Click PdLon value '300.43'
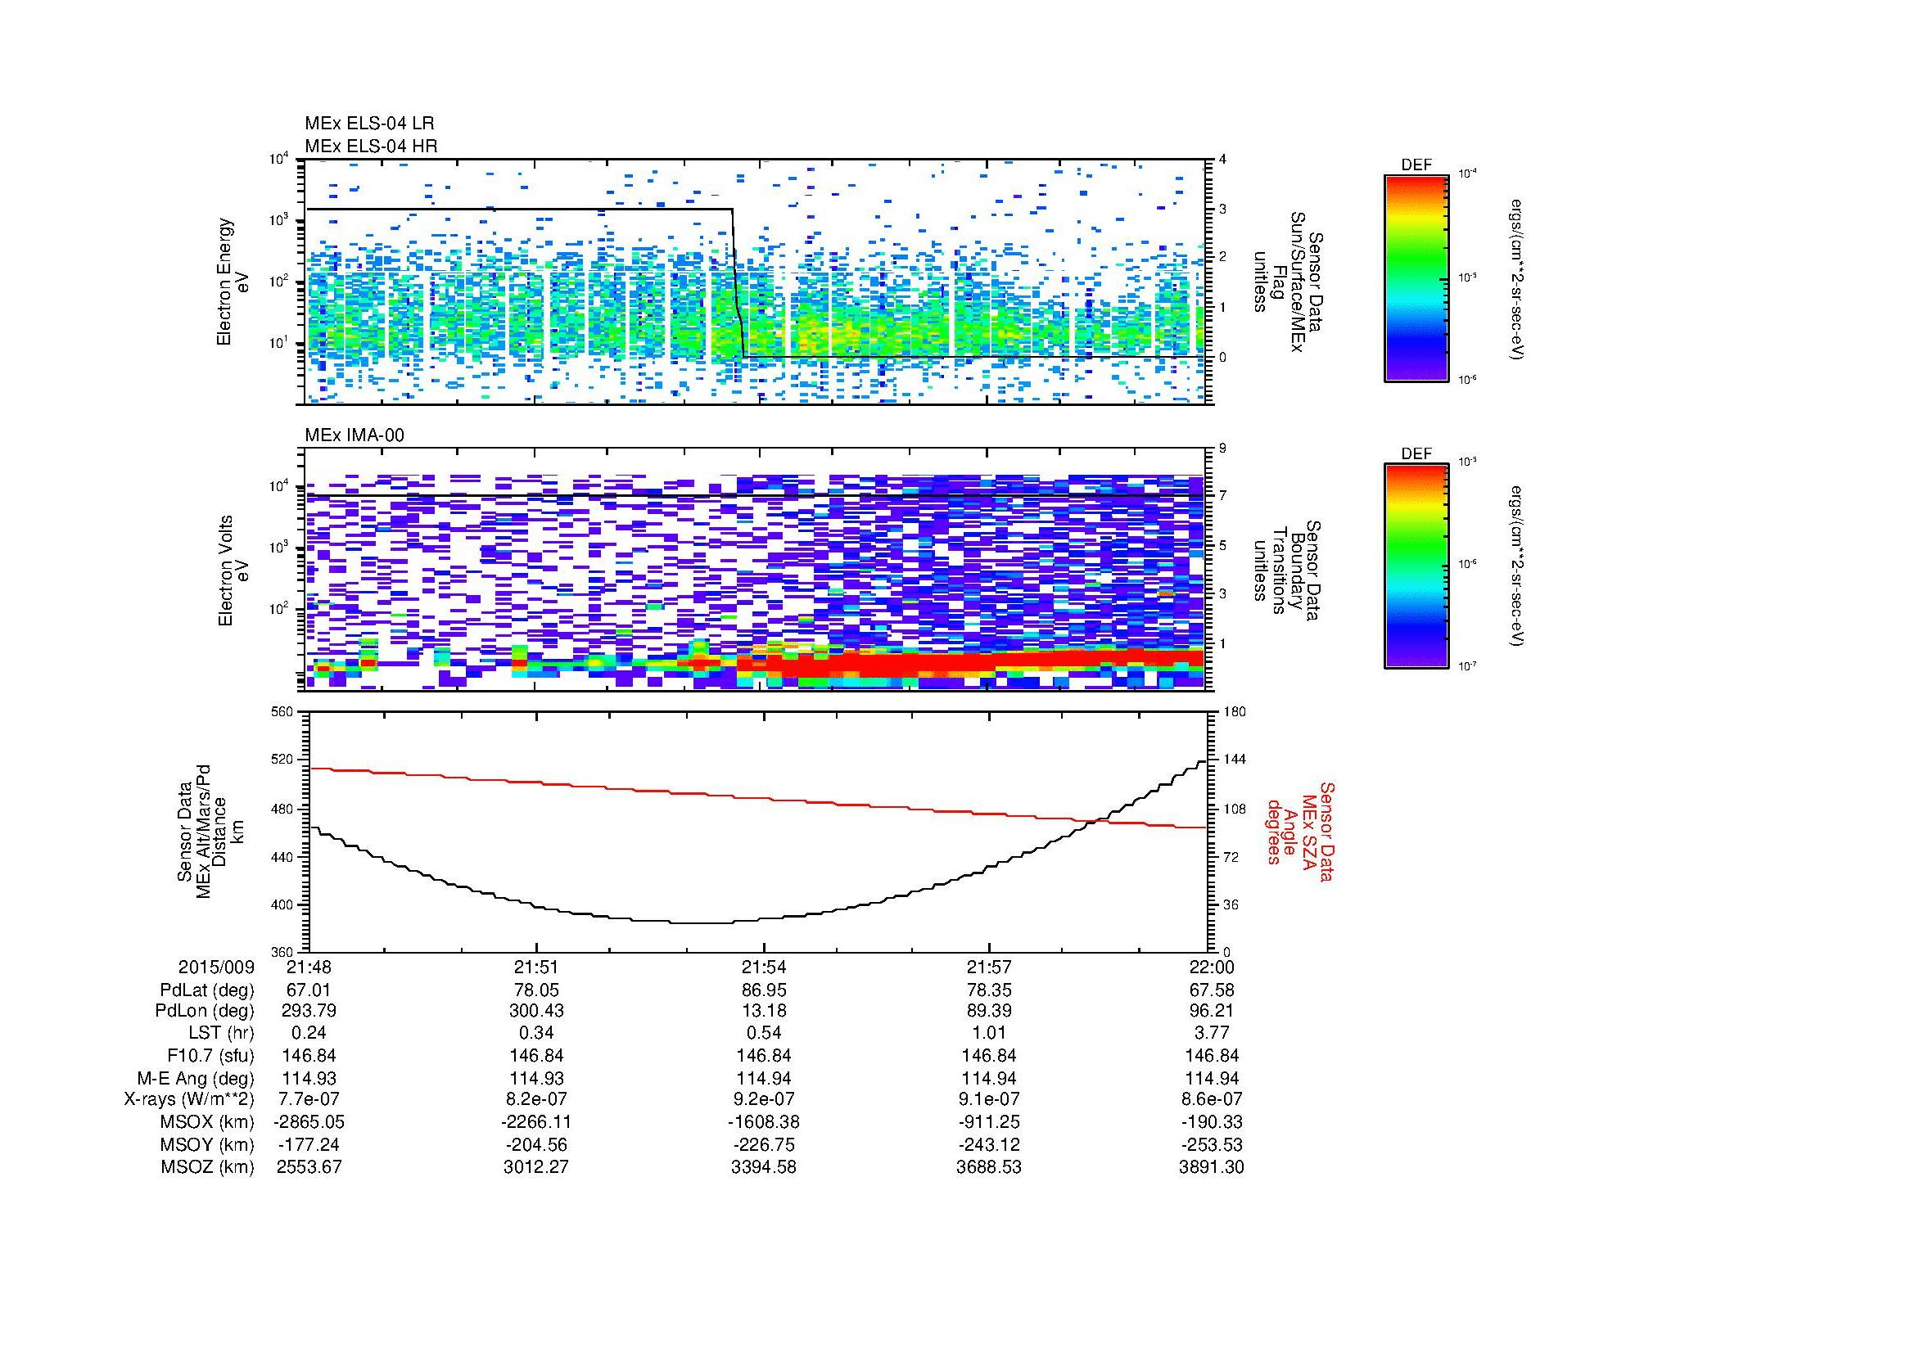 click(536, 1011)
